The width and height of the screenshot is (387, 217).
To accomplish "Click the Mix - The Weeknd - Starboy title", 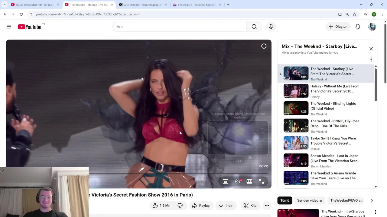I will [319, 46].
